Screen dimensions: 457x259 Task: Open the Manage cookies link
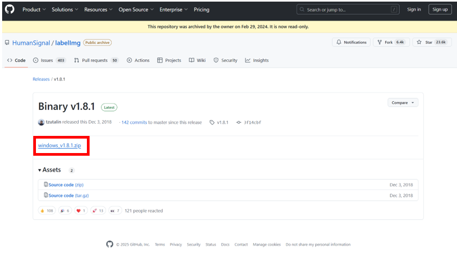267,245
